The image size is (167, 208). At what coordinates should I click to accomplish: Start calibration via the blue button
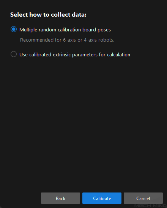coord(102,198)
